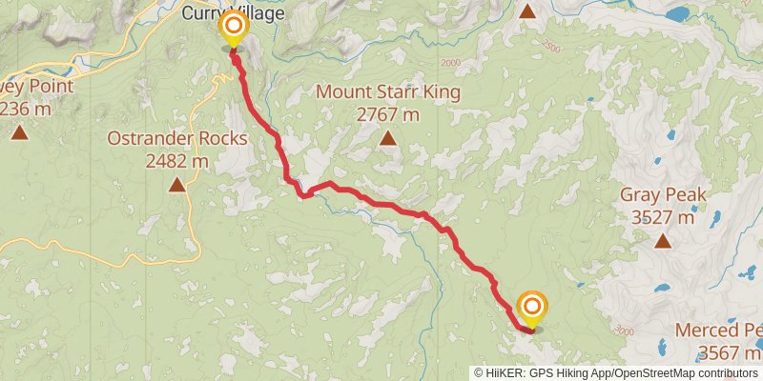Click the Curry Village place label
Screen dimensions: 763x381
click(233, 13)
